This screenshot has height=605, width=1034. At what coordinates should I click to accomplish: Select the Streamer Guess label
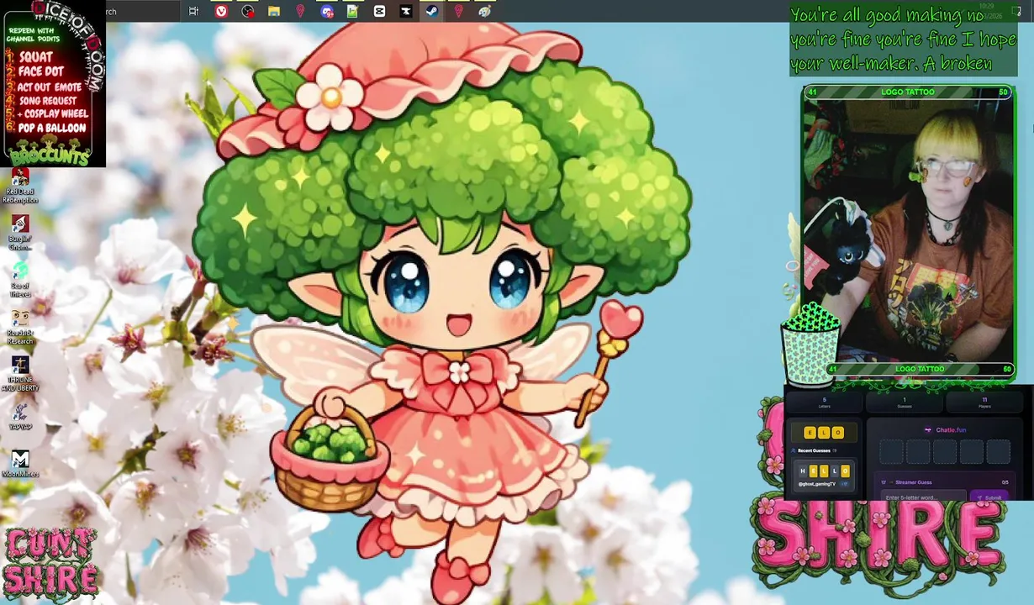tap(914, 482)
